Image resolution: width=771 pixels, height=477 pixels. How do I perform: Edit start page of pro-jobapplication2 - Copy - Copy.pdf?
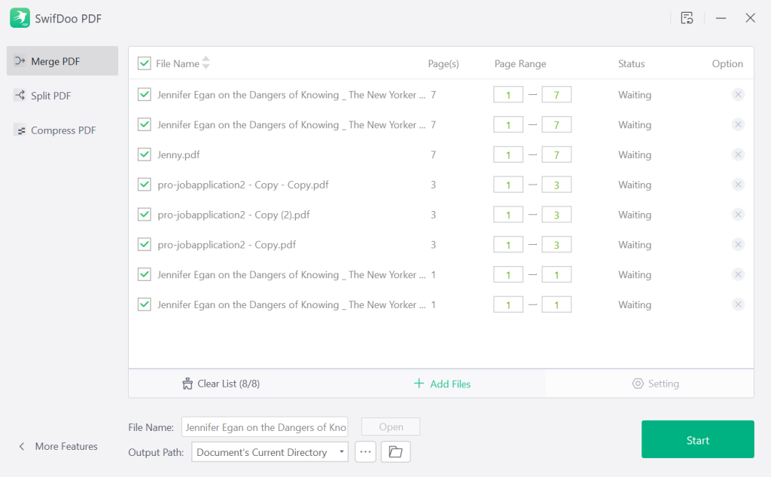point(508,185)
